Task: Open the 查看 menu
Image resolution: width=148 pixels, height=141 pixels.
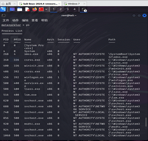Action: pos(35,20)
